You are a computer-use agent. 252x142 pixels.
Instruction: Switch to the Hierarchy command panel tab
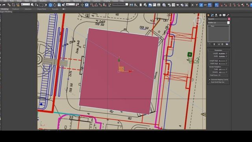coord(216,15)
